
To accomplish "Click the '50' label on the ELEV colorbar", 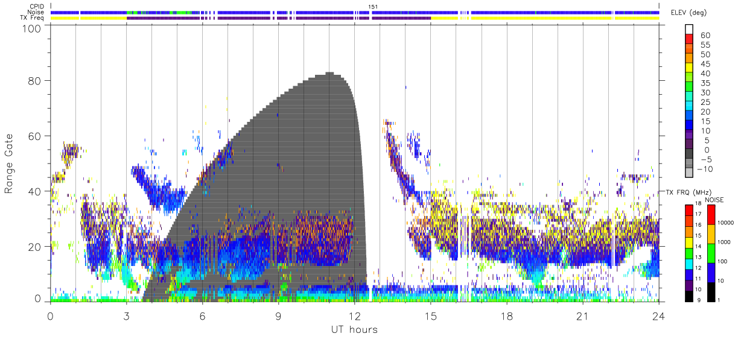I will [705, 55].
